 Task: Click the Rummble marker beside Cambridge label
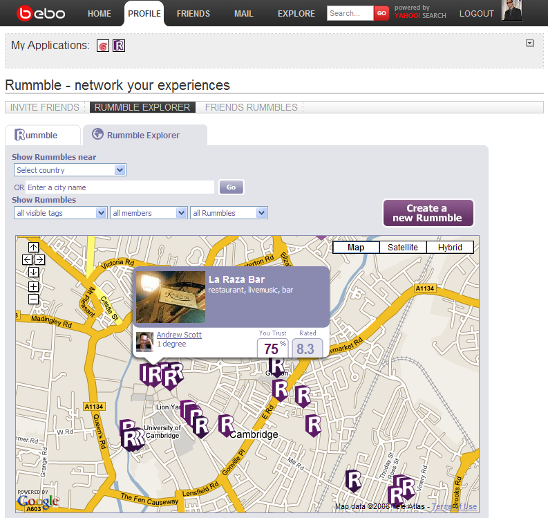click(227, 425)
